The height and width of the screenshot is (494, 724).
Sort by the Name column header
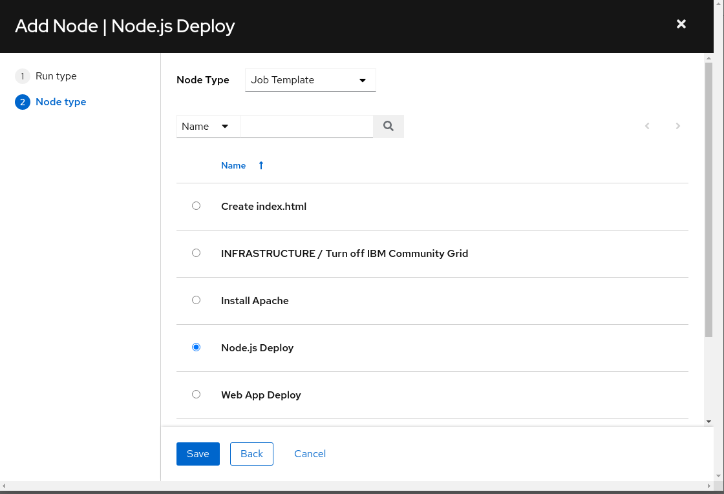[x=233, y=165]
